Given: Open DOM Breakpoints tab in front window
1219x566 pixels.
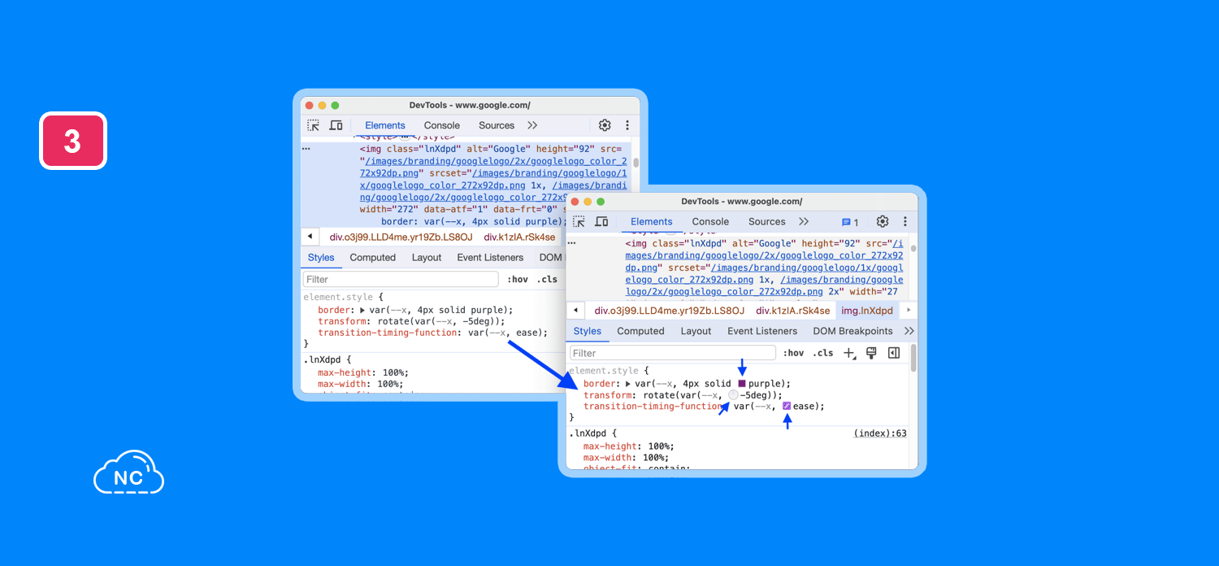Looking at the screenshot, I should tap(852, 331).
